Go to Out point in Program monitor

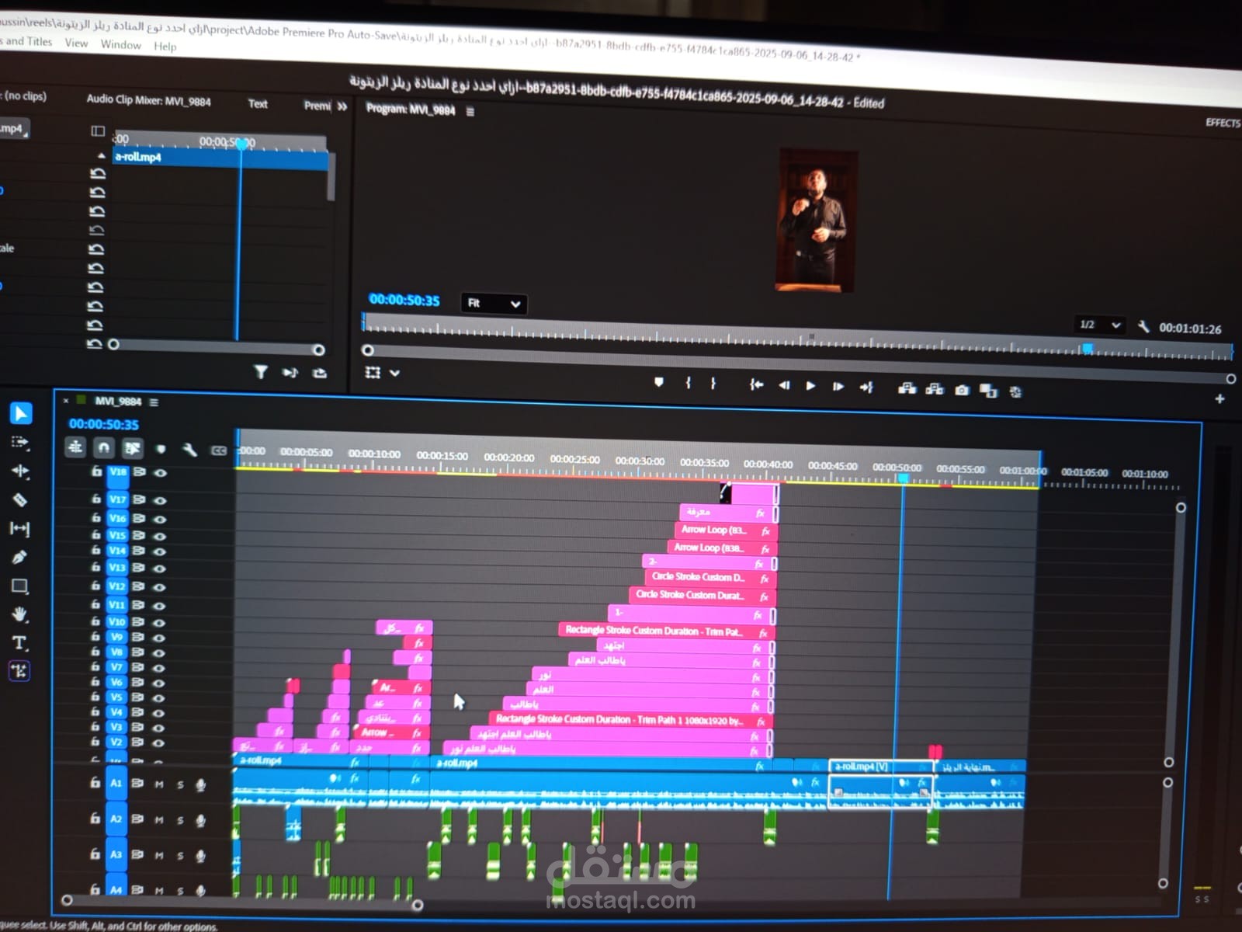(866, 387)
